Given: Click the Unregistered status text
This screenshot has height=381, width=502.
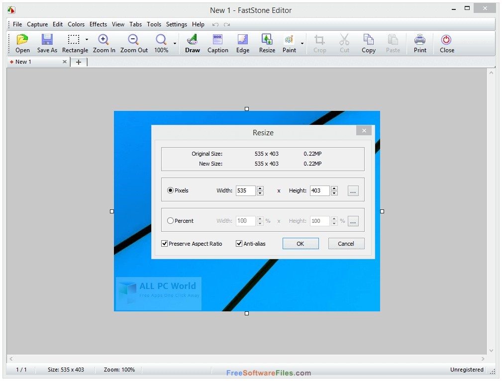Looking at the screenshot, I should [467, 370].
